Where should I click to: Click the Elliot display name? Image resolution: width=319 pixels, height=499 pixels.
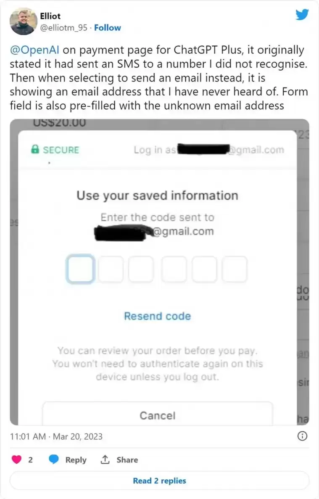pos(50,16)
